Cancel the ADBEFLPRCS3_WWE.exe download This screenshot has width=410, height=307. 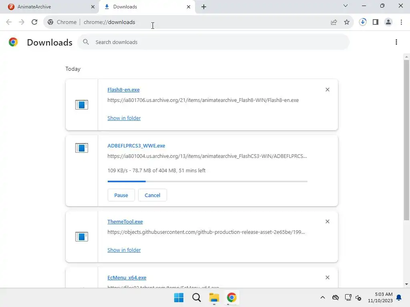coord(153,195)
